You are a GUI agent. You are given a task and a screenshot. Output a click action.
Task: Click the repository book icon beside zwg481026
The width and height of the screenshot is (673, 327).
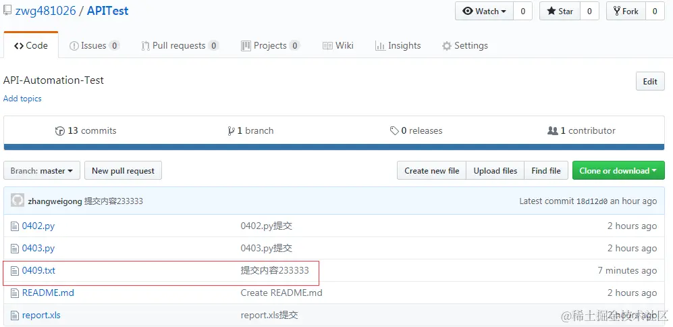[7, 11]
